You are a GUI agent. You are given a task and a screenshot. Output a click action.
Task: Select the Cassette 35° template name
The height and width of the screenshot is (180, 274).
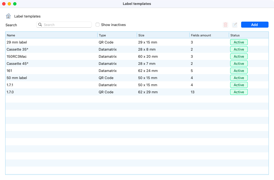click(17, 49)
